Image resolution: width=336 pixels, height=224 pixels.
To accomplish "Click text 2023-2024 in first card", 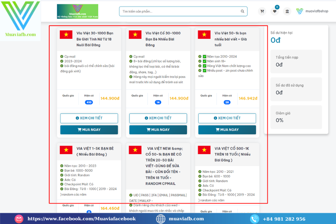I will tap(73, 61).
